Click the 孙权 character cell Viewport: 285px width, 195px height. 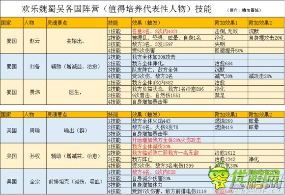click(x=35, y=156)
